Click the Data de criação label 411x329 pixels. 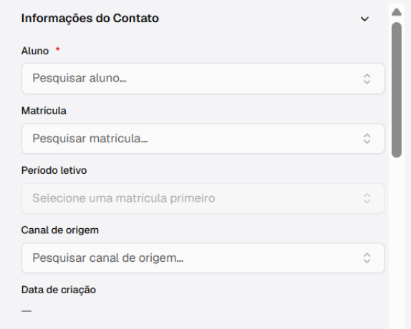pos(59,290)
